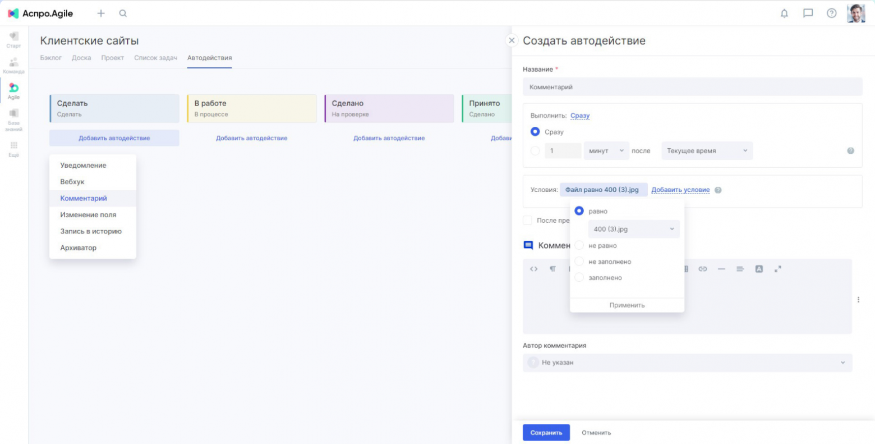Open the 400 (3).jpg file dropdown
This screenshot has width=875, height=444.
click(633, 229)
